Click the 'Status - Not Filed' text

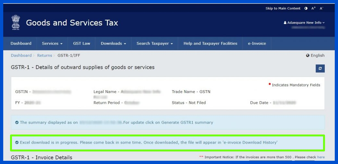[x=189, y=103]
